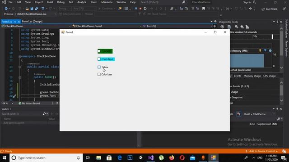Tick the Yellow checkbox

pyautogui.click(x=99, y=67)
